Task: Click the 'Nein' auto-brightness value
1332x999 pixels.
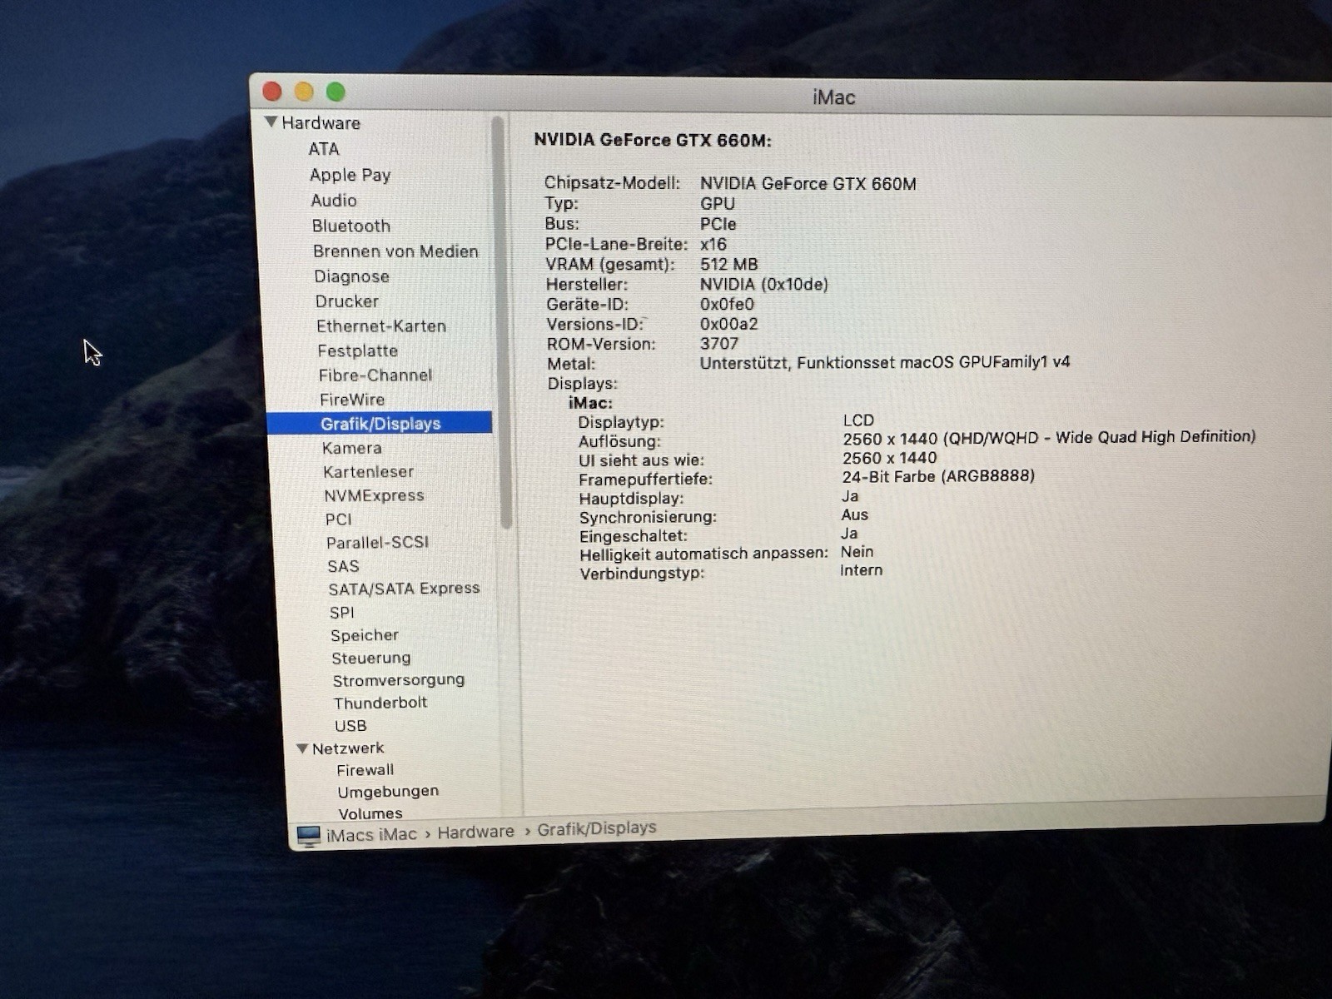Action: tap(857, 552)
